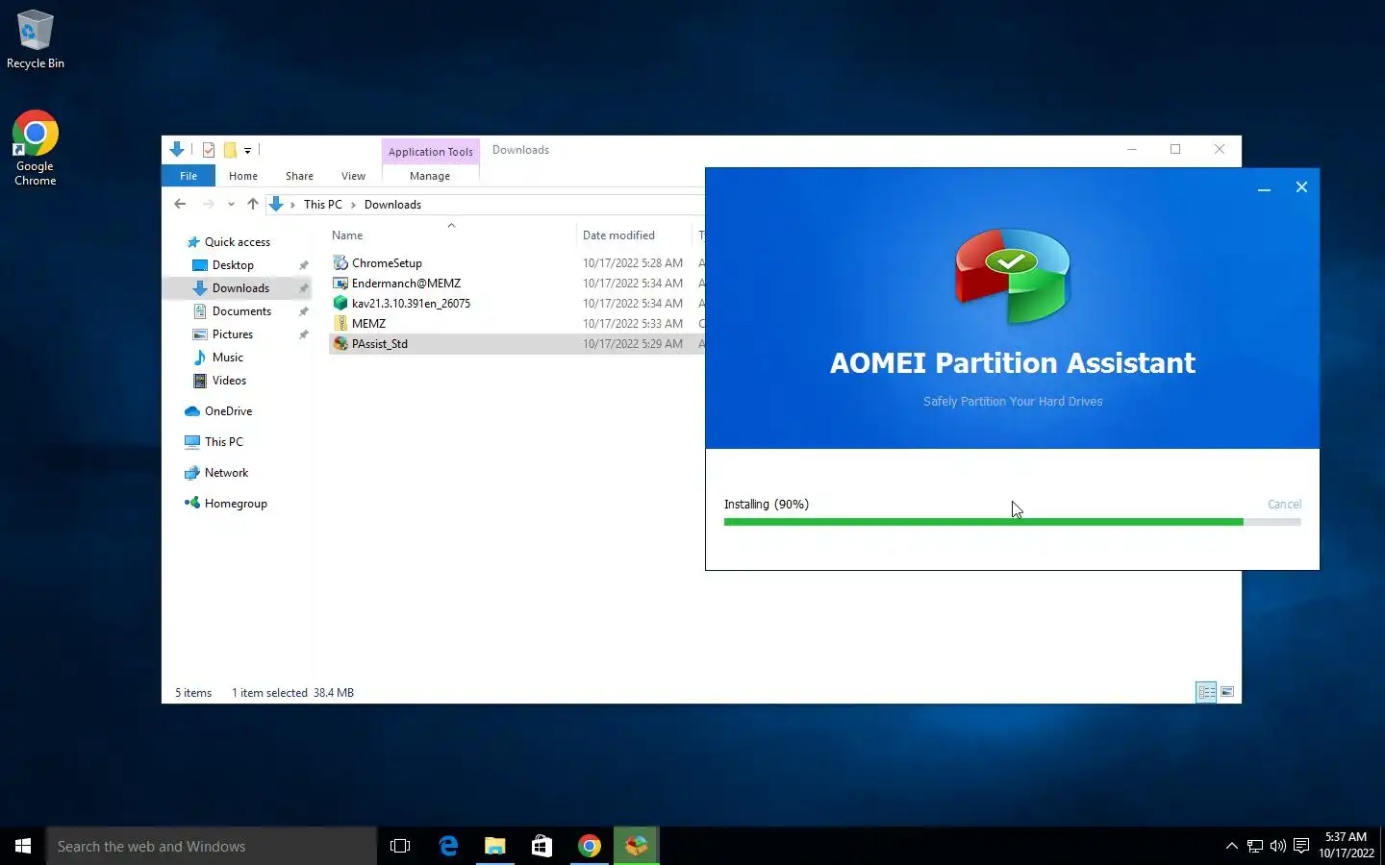Click the ChromeSetup file icon
This screenshot has height=865, width=1385.
pyautogui.click(x=340, y=262)
